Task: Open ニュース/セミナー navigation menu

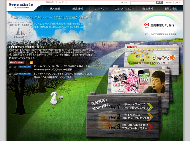Action: pos(125,9)
